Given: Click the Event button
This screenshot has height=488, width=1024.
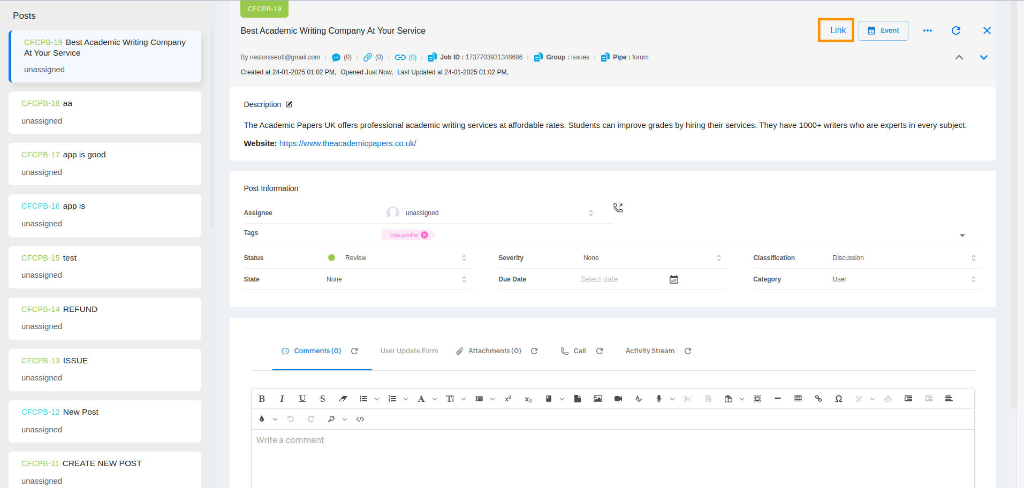Looking at the screenshot, I should click(883, 30).
